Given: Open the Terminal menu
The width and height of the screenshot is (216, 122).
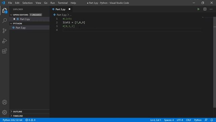Looking at the screenshot, I should (x=63, y=3).
